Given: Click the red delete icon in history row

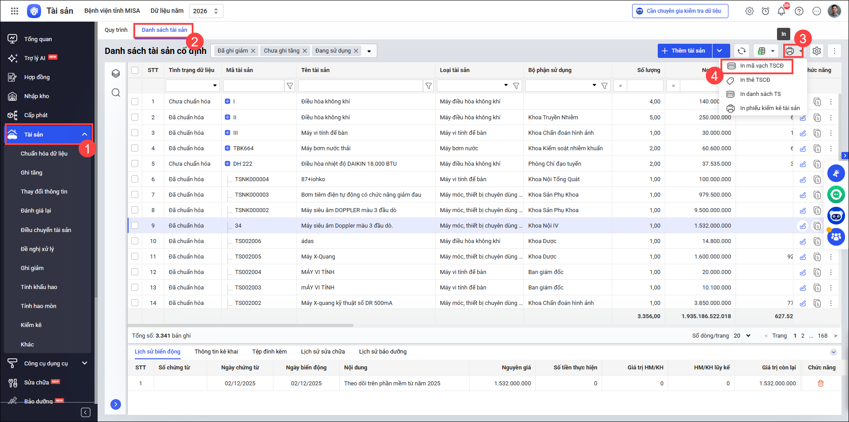Looking at the screenshot, I should pos(821,384).
